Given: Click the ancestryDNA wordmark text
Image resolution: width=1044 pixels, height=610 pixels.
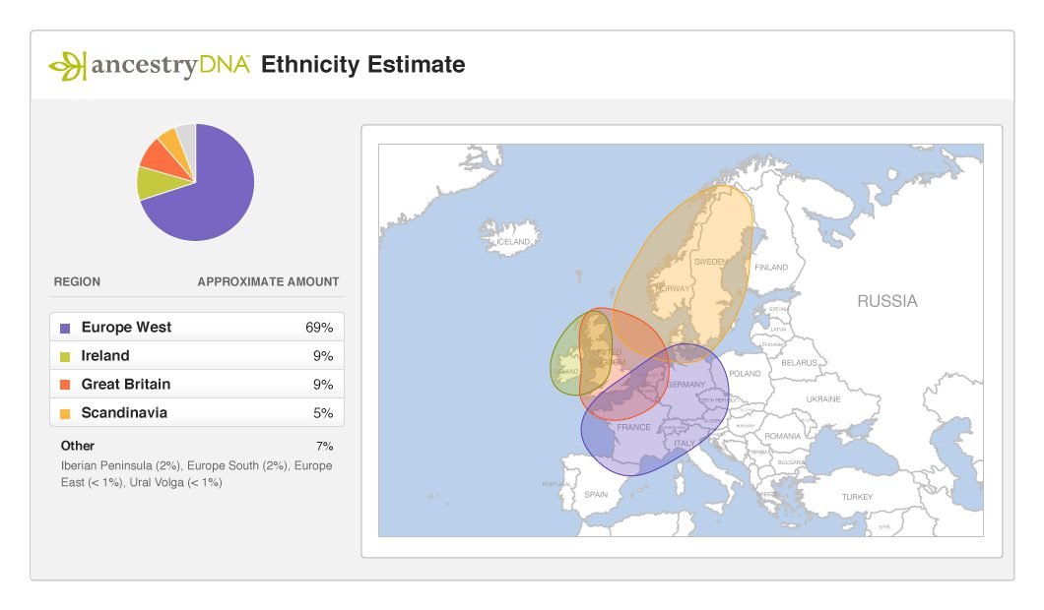Looking at the screenshot, I should pyautogui.click(x=170, y=65).
